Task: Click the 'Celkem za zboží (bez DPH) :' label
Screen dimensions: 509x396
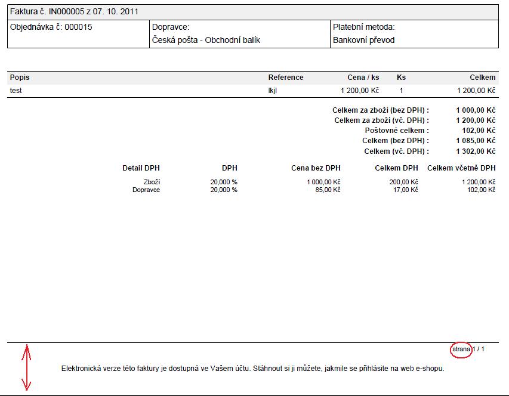Action: tap(381, 110)
